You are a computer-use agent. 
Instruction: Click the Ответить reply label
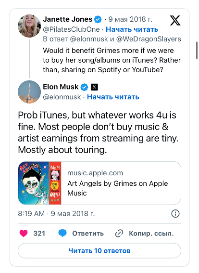pyautogui.click(x=88, y=234)
